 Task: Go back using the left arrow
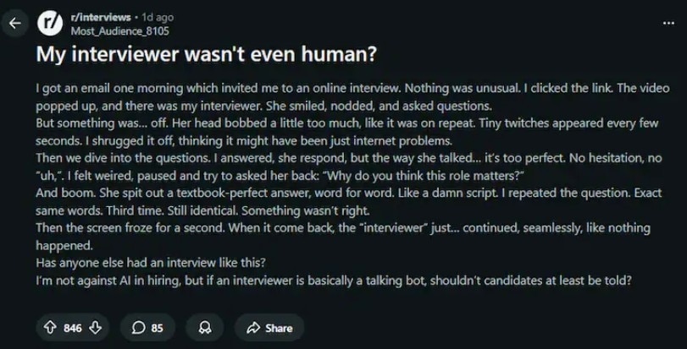coord(14,24)
